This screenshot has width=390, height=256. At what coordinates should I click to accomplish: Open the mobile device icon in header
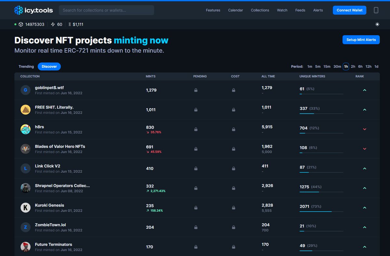click(x=376, y=10)
